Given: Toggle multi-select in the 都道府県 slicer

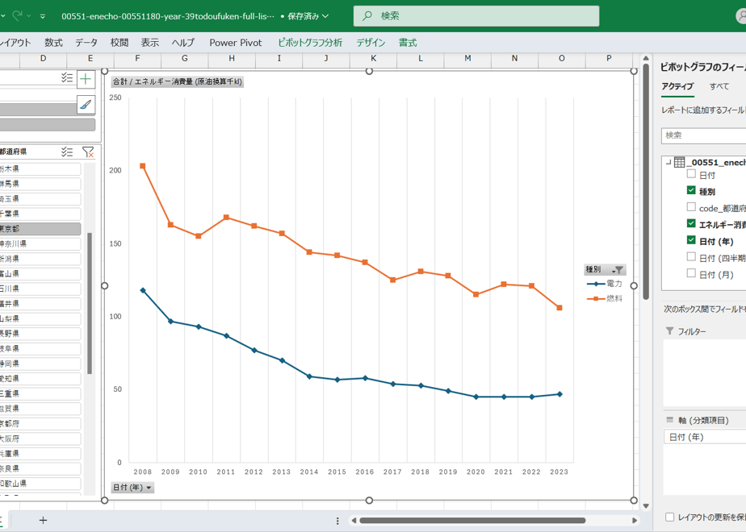Looking at the screenshot, I should (67, 152).
